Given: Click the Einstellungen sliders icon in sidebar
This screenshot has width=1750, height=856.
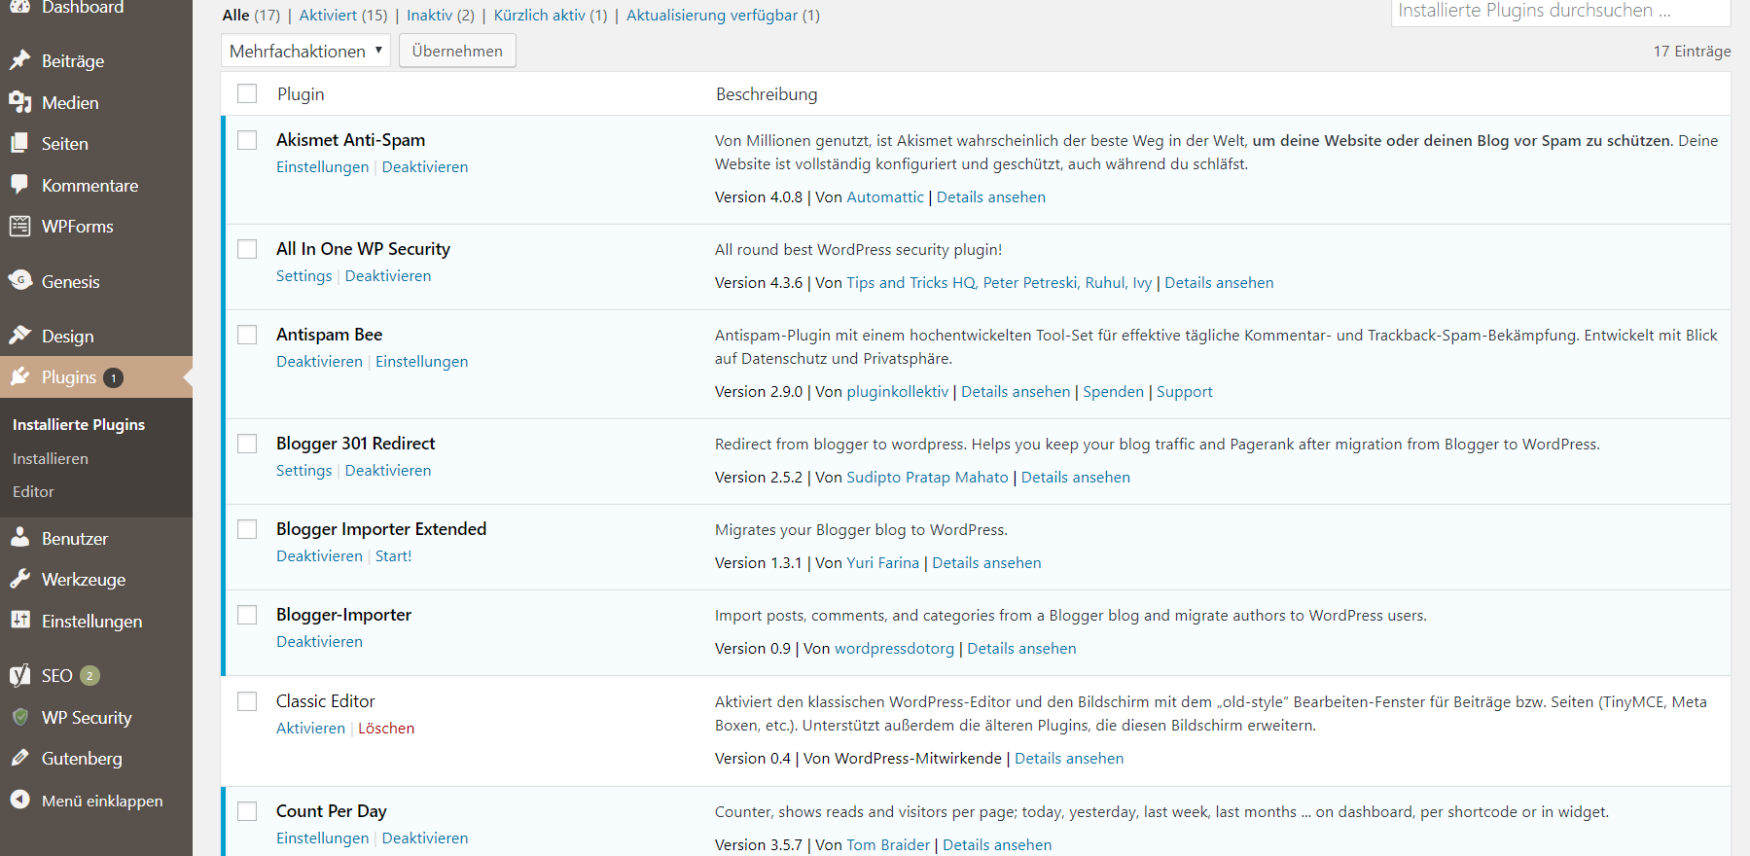Looking at the screenshot, I should point(19,621).
